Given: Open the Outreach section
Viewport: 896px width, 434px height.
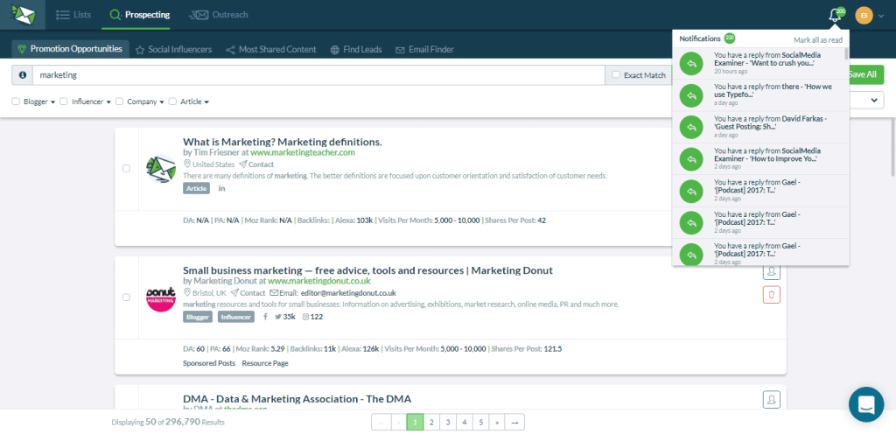Looking at the screenshot, I should point(218,15).
